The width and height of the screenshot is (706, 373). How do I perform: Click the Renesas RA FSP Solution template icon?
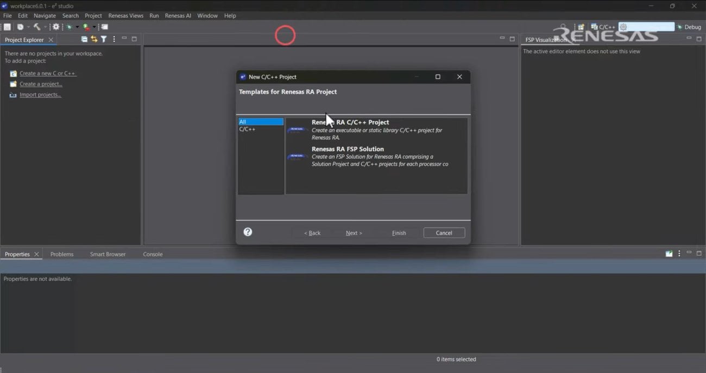(298, 157)
